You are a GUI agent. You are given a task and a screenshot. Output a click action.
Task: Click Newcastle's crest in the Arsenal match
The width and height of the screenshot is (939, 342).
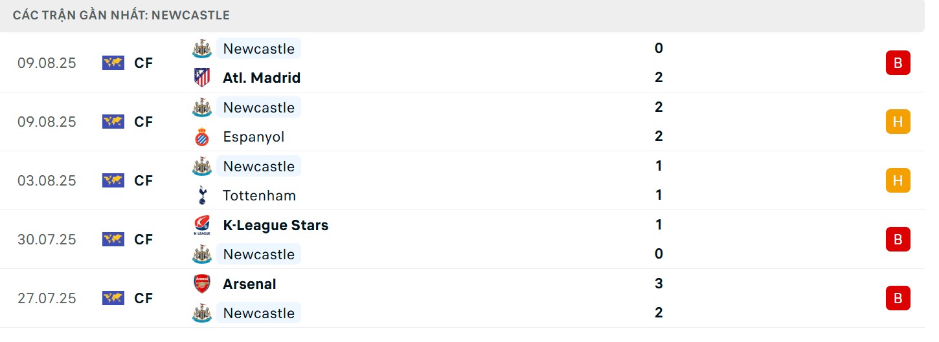(202, 313)
